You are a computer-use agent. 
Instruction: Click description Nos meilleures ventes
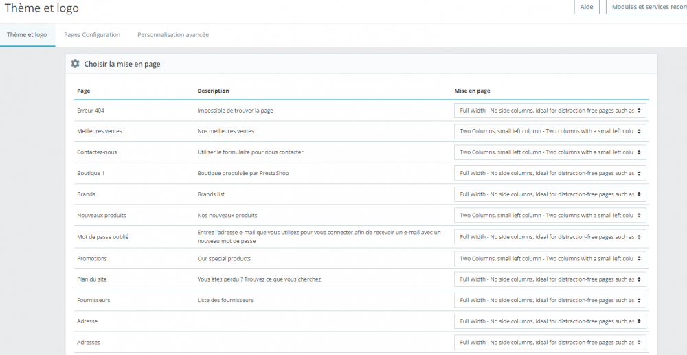(225, 131)
